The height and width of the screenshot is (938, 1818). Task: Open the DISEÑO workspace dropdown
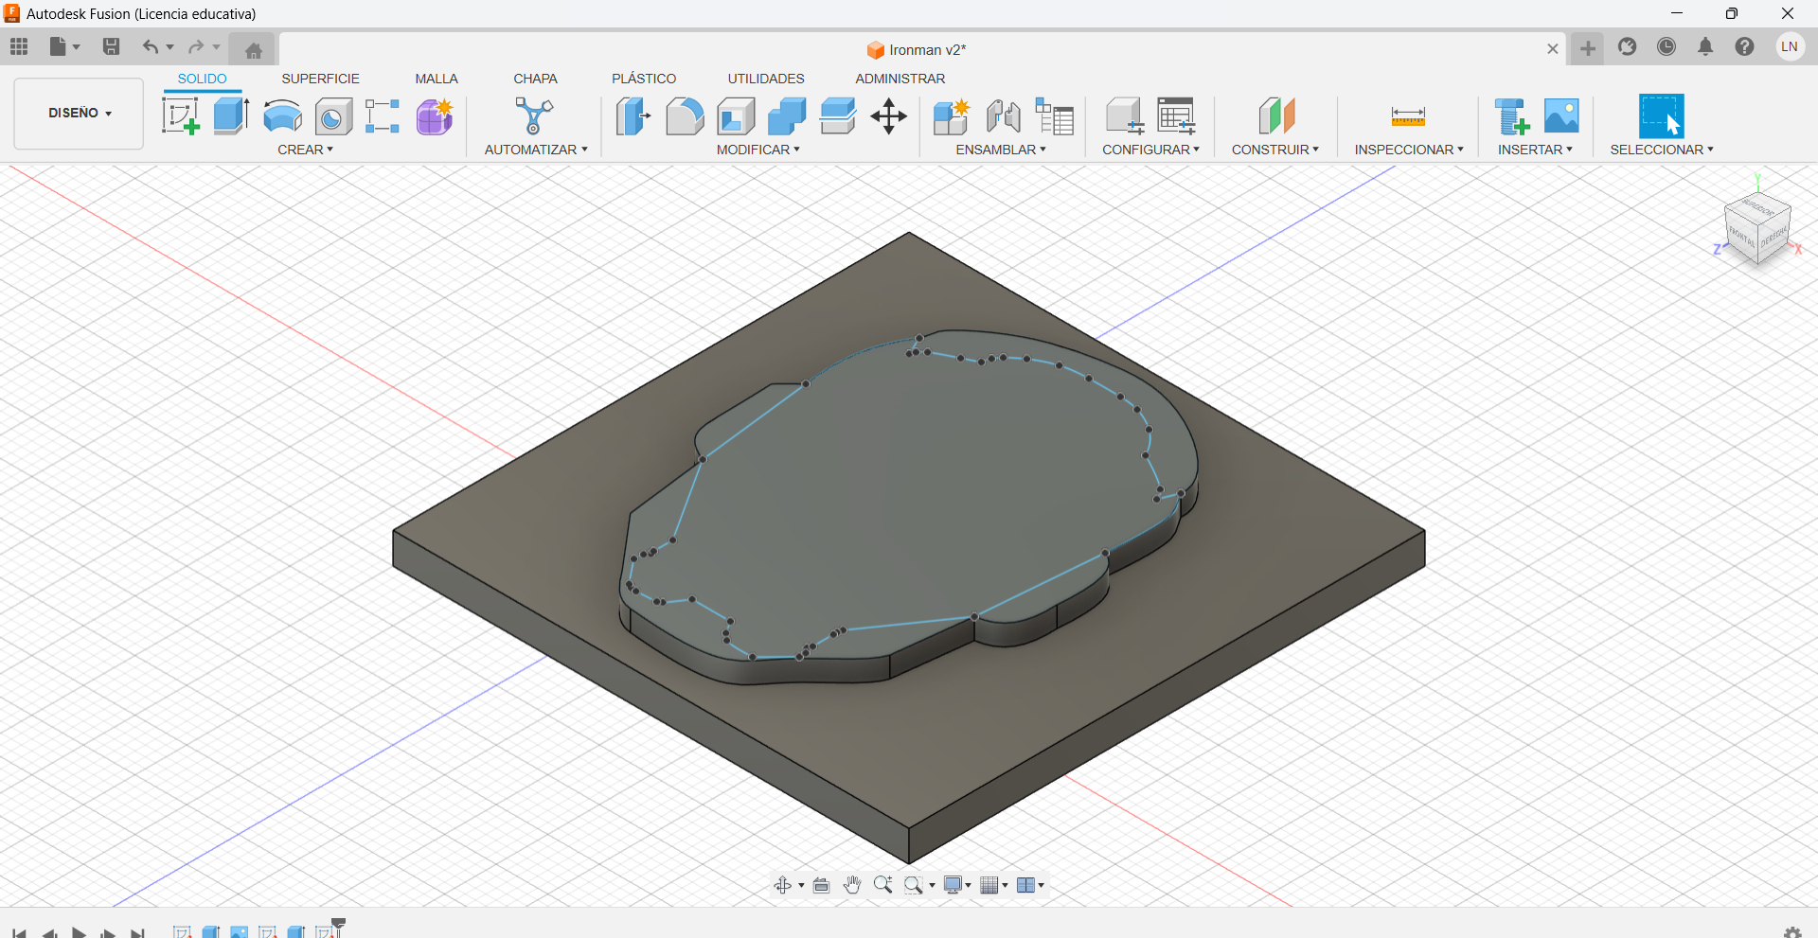click(80, 114)
